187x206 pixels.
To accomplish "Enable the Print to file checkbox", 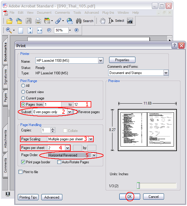I will tap(21, 172).
